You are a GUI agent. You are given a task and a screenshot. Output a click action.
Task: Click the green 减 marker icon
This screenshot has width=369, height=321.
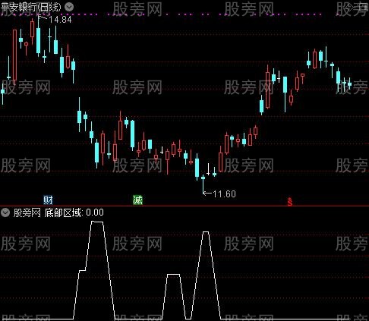coord(137,200)
